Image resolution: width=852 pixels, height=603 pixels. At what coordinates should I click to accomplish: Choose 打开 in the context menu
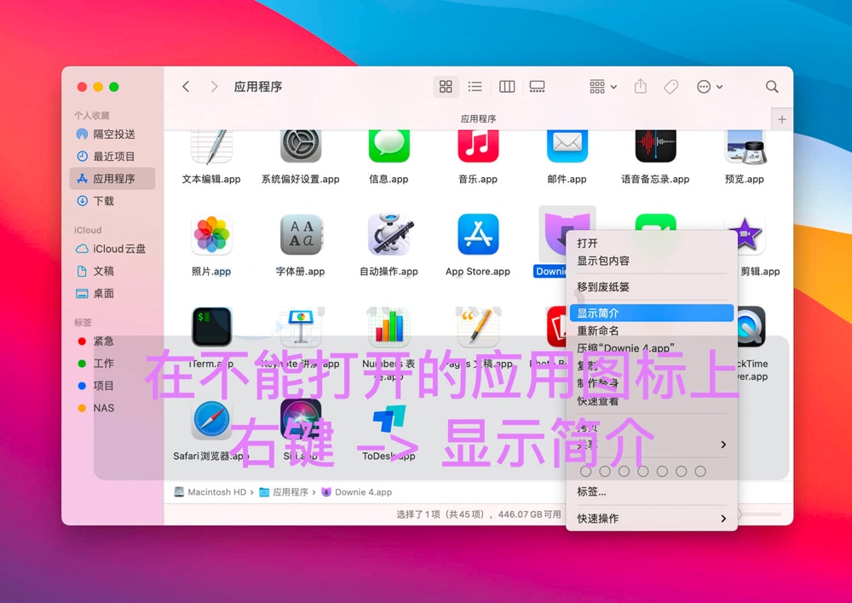652,243
